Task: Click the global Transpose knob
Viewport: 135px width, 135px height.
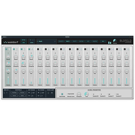Action: point(79,94)
